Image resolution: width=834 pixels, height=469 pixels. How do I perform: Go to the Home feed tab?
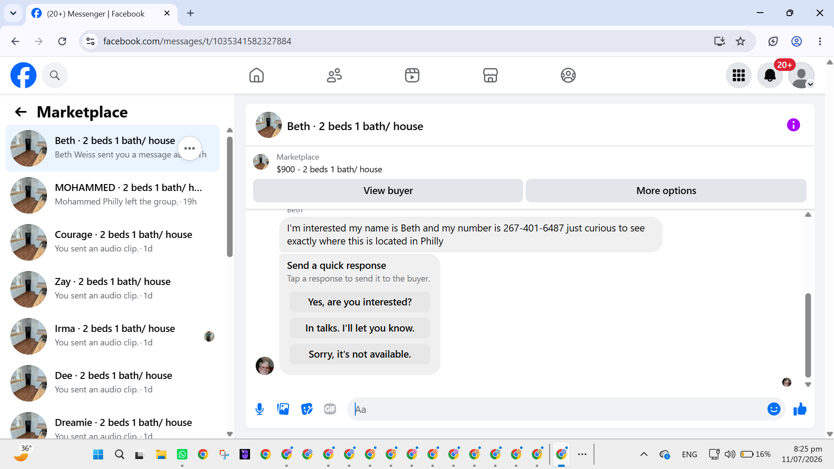tap(257, 75)
